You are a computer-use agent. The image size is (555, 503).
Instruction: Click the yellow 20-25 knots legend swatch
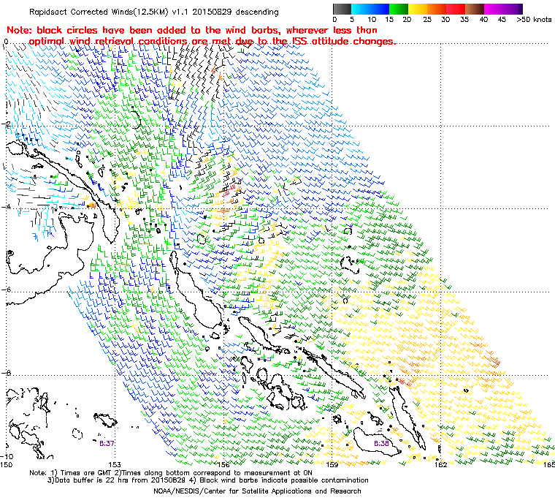tap(418, 9)
